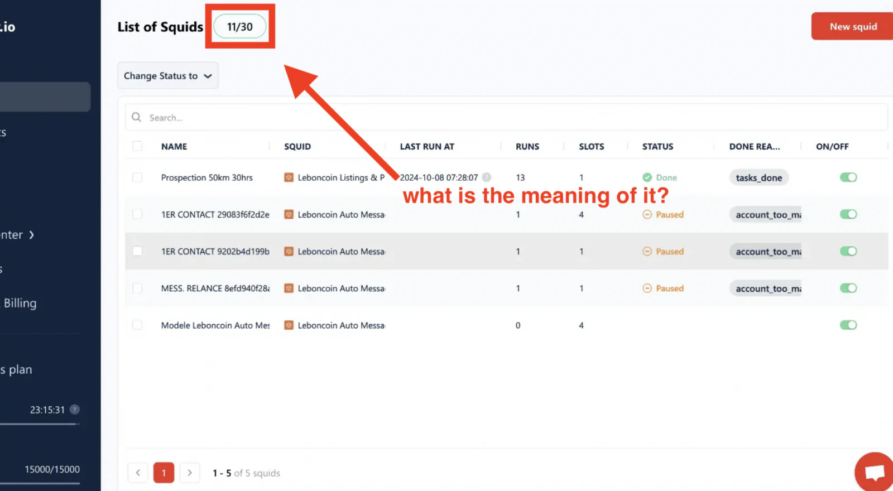Check the Modele Leboncoin Auto Mes row

(137, 325)
